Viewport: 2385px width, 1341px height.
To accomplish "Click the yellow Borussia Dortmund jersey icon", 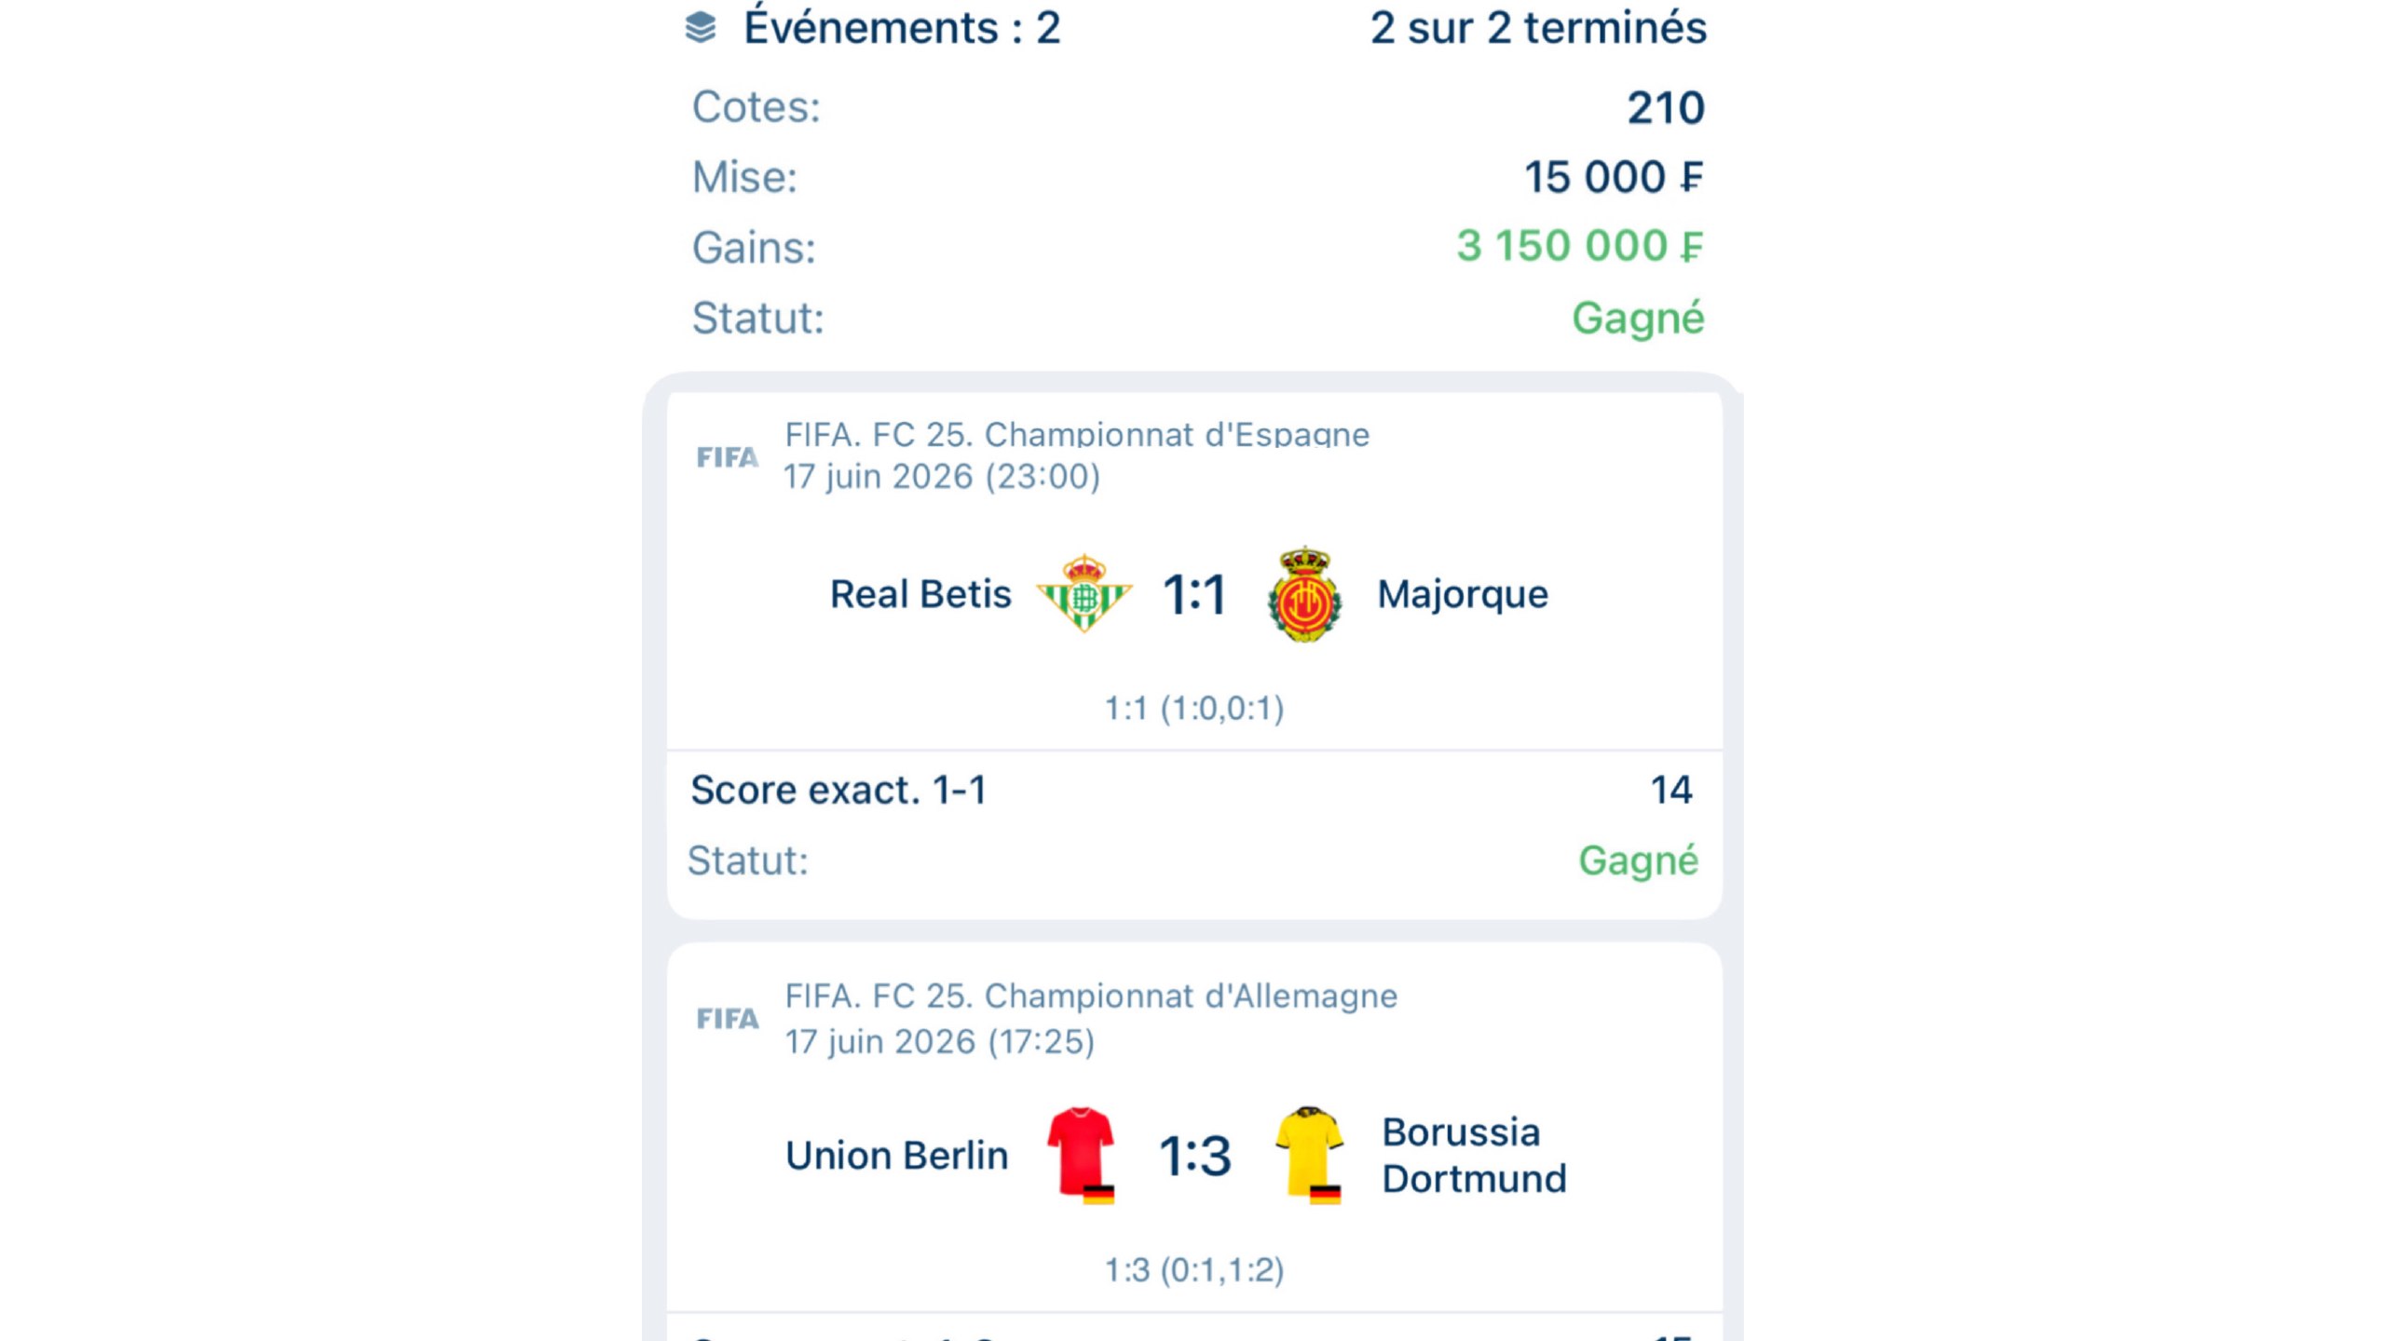I will (1309, 1155).
